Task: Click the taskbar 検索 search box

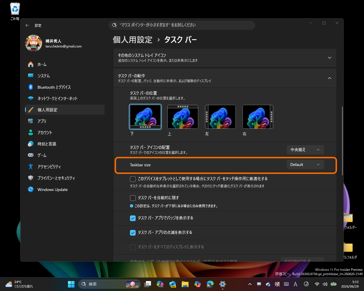Action: (109, 284)
